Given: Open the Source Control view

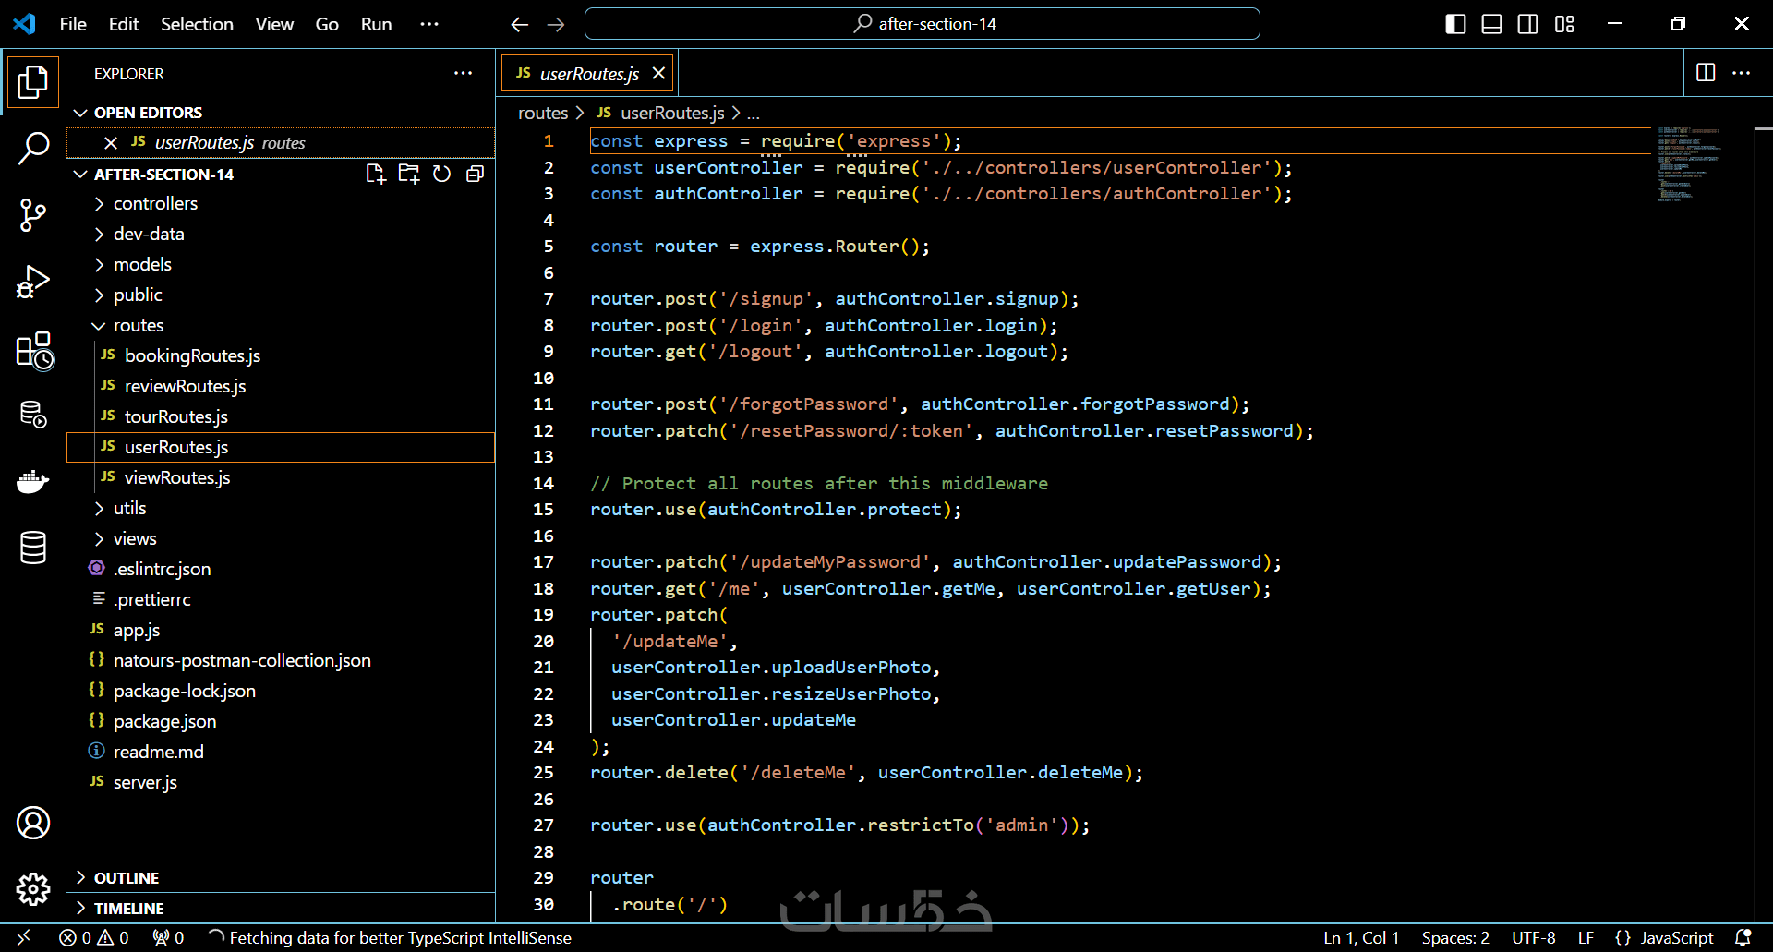Looking at the screenshot, I should pos(33,215).
